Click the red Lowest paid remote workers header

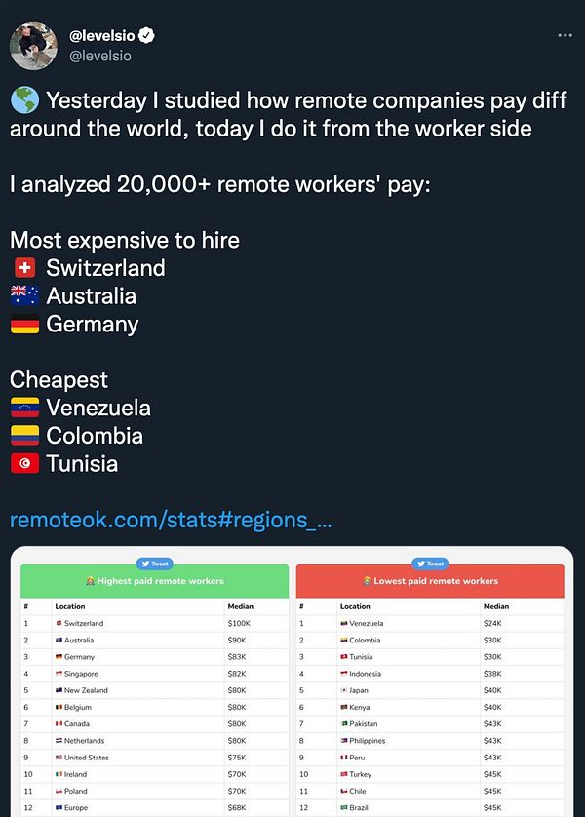tap(430, 581)
